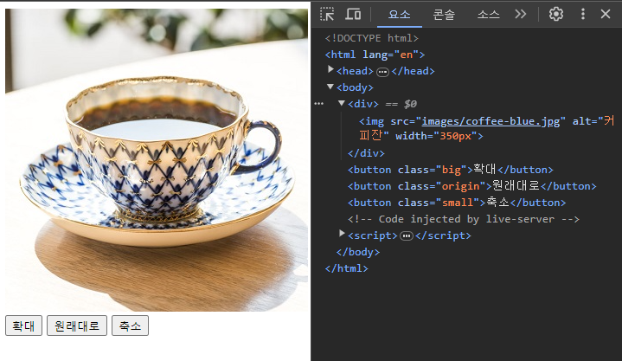This screenshot has width=622, height=361.
Task: Show more DevTools tabs via double chevron
Action: pos(521,14)
